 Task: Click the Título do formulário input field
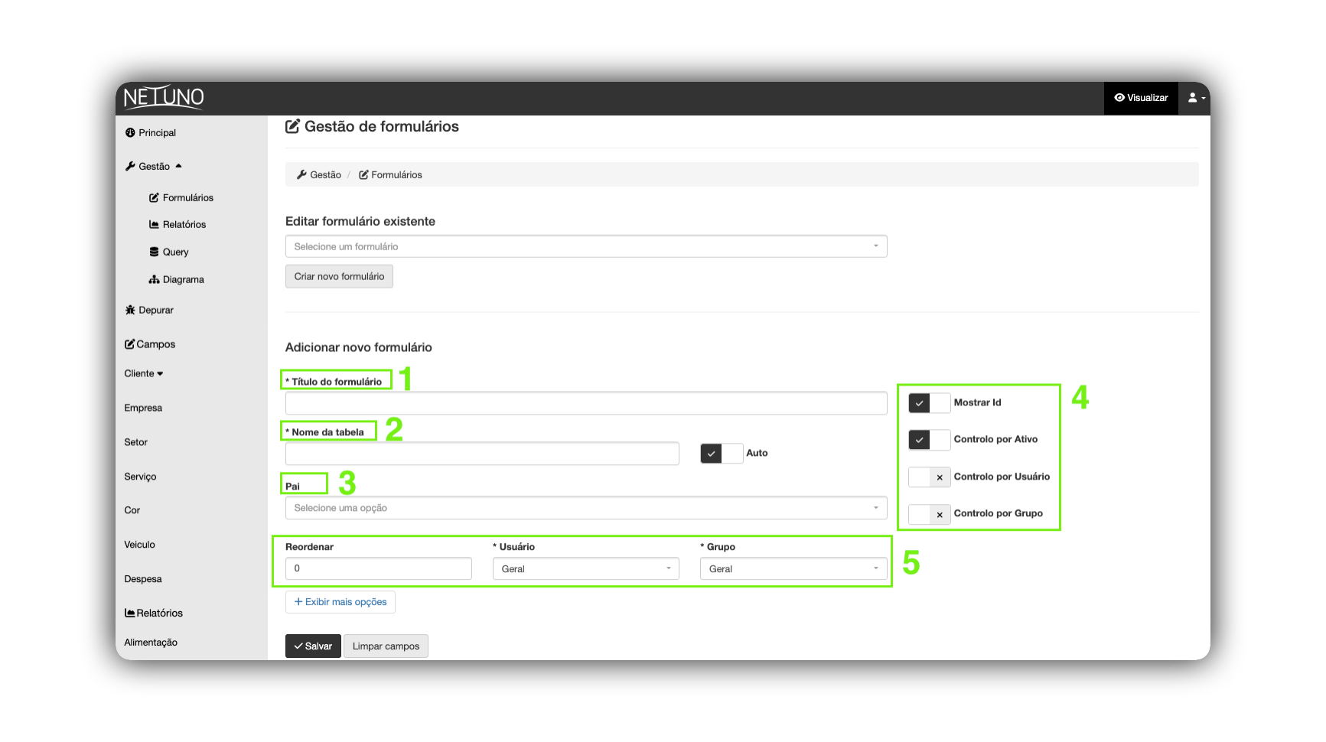(586, 403)
